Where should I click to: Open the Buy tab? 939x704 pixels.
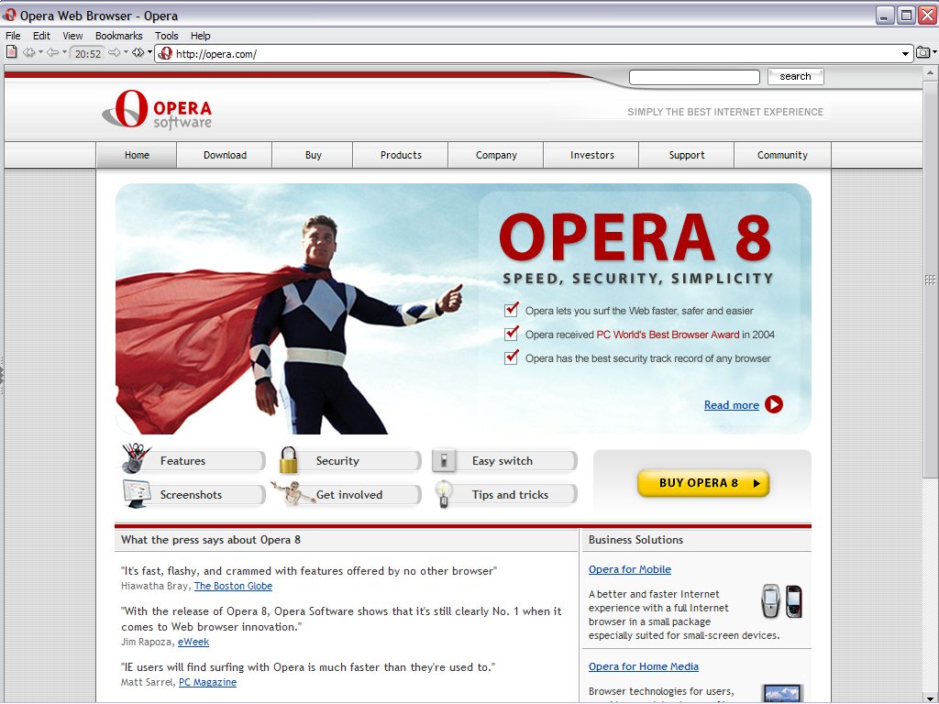click(314, 155)
